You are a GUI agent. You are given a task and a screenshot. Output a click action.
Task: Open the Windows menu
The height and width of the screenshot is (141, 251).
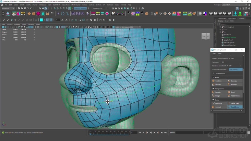43,5
